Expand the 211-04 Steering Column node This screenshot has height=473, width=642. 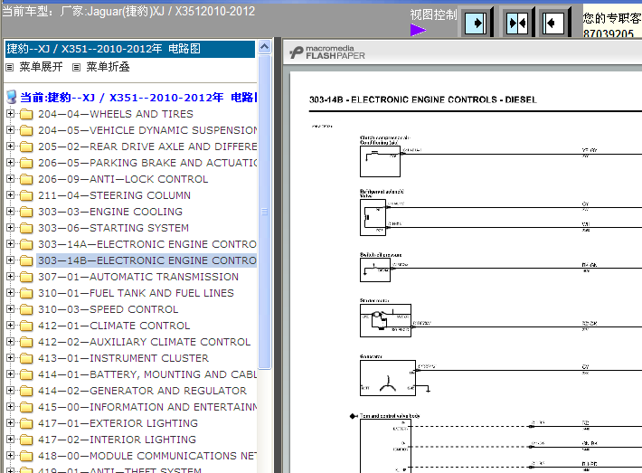(x=11, y=195)
